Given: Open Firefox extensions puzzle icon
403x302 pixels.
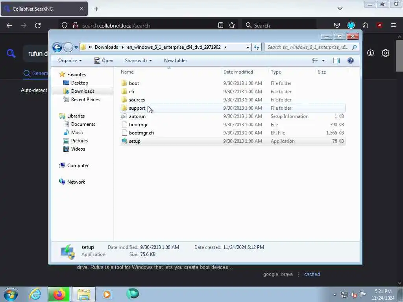Looking at the screenshot, I should (365, 25).
